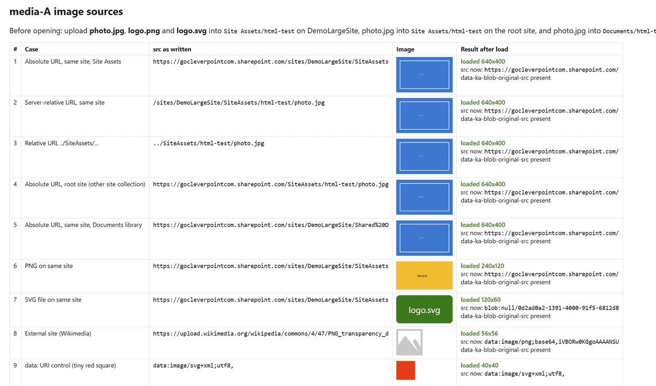
Task: Click the blue photo thumbnail in row 1
Action: [x=424, y=74]
